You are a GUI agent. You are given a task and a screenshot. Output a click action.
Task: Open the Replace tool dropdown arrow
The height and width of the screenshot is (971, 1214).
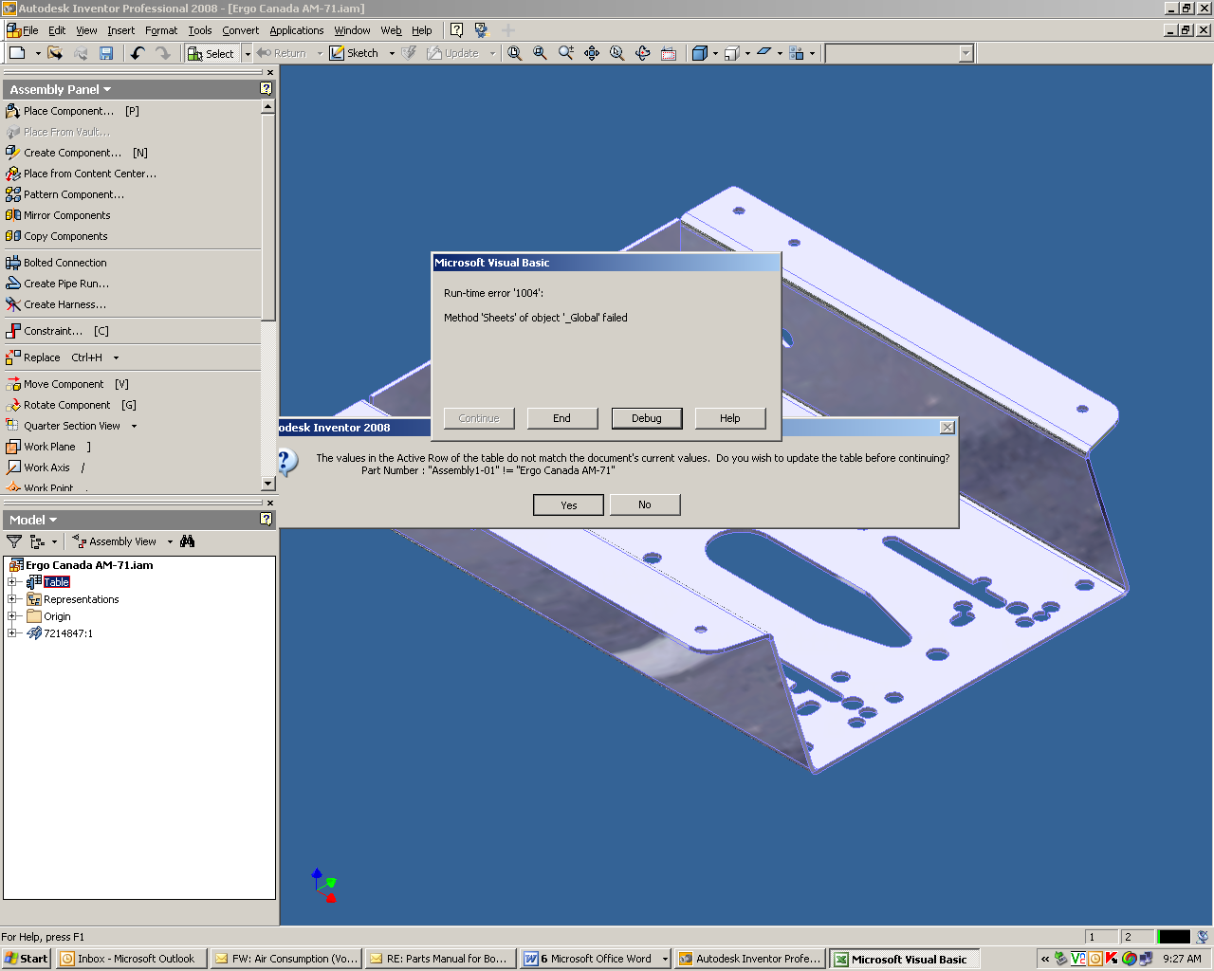116,357
